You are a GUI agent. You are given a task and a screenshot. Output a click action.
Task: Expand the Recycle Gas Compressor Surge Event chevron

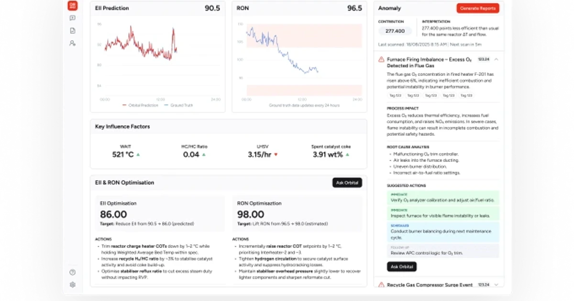point(496,285)
